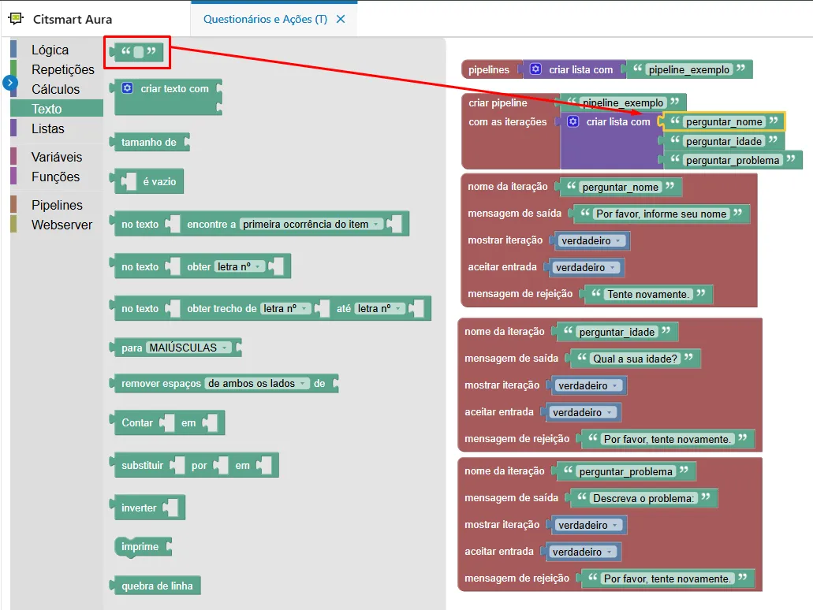The width and height of the screenshot is (813, 610).
Task: Select the Pipelines category
Action: tap(57, 205)
